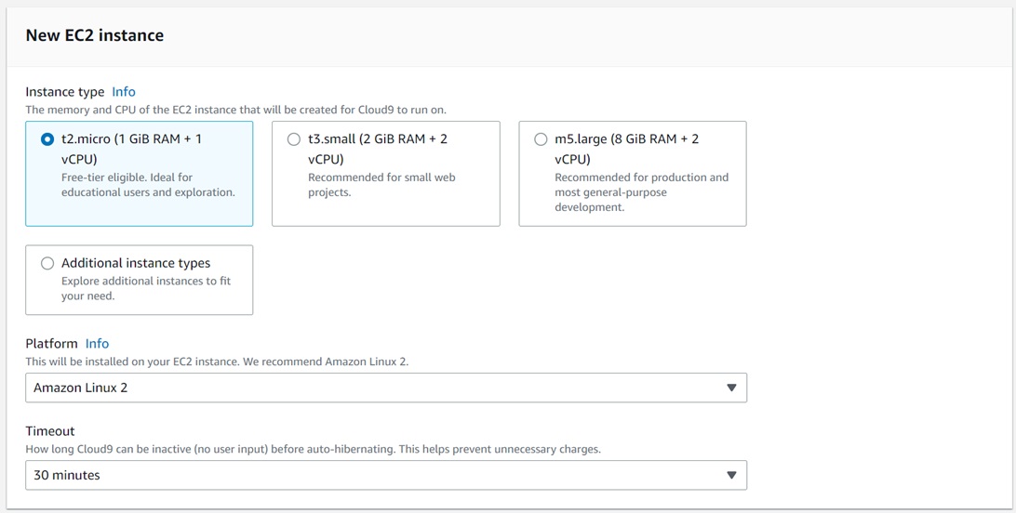
Task: Click the Amazon Linux 2 dropdown arrow
Action: (x=731, y=388)
